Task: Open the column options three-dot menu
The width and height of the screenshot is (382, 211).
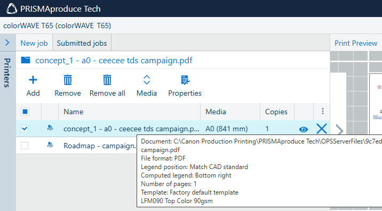Action: coord(323,111)
